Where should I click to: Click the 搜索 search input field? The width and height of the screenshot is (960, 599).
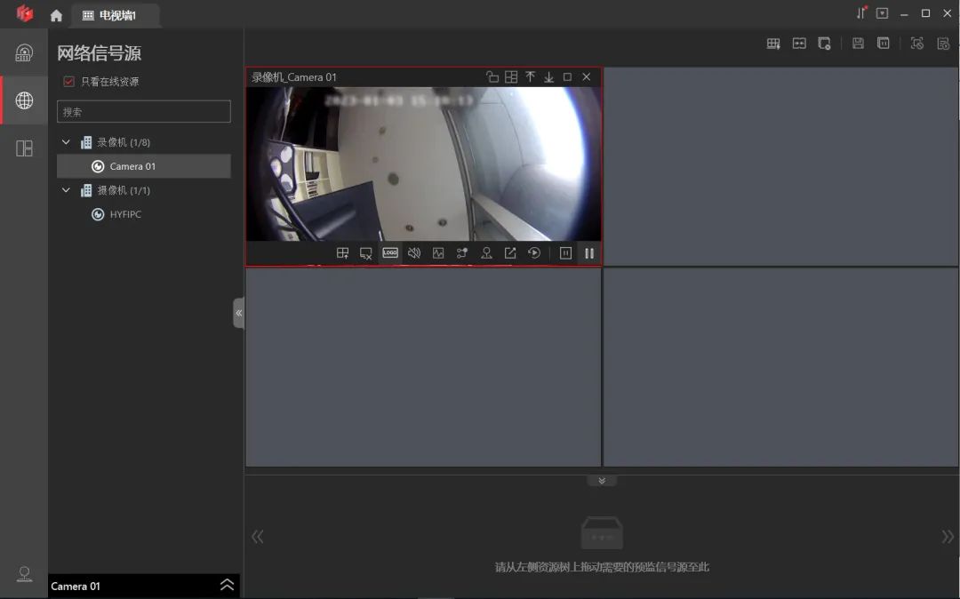tap(143, 112)
